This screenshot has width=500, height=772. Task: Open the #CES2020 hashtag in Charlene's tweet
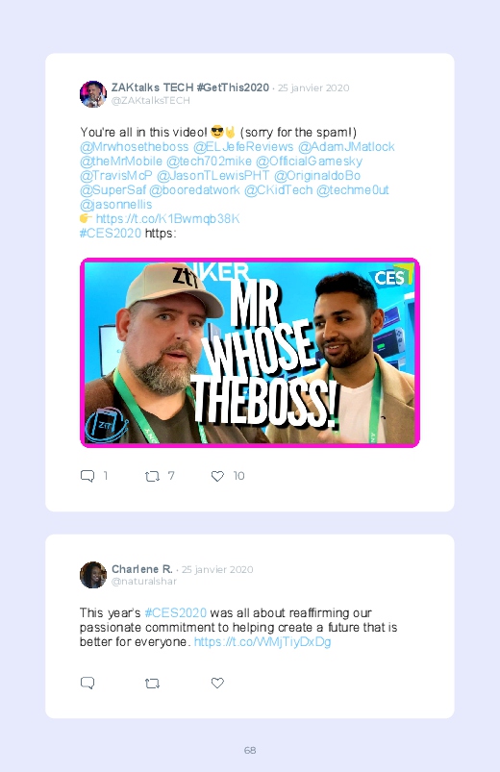pos(175,613)
